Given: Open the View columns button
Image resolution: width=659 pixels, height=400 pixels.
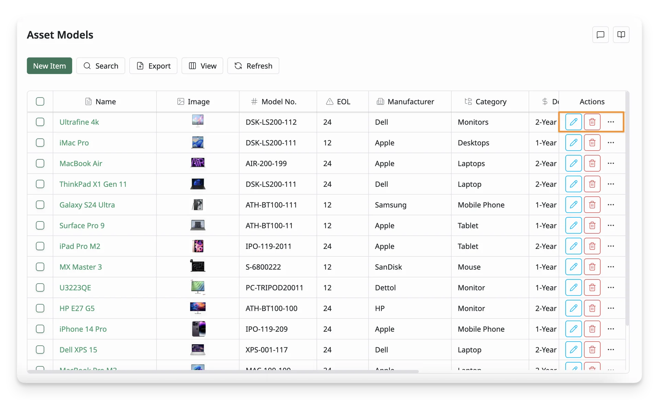Looking at the screenshot, I should [202, 66].
